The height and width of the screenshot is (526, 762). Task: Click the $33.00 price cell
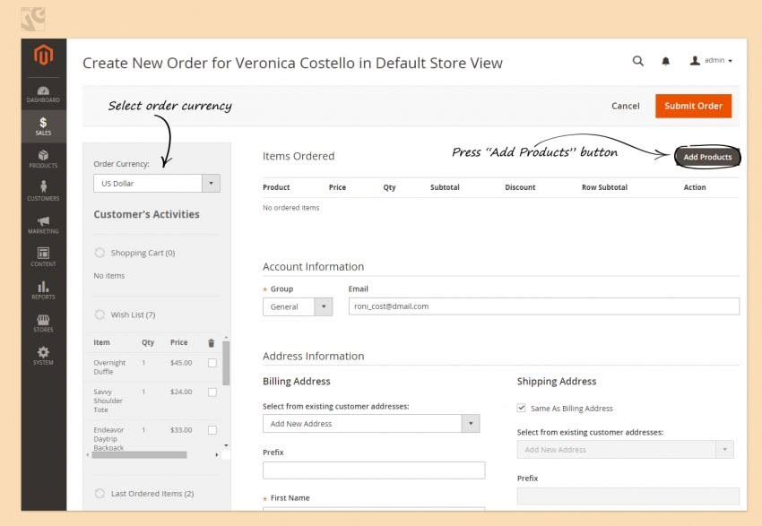[x=181, y=430]
